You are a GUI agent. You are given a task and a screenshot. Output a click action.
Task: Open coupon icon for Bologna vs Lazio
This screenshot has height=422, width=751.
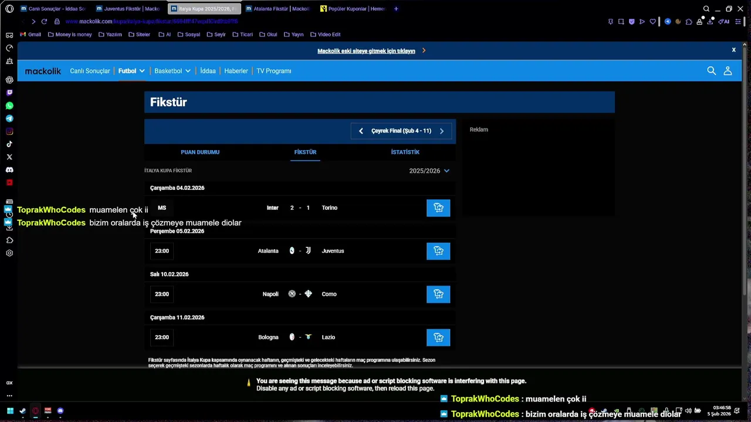pyautogui.click(x=438, y=337)
